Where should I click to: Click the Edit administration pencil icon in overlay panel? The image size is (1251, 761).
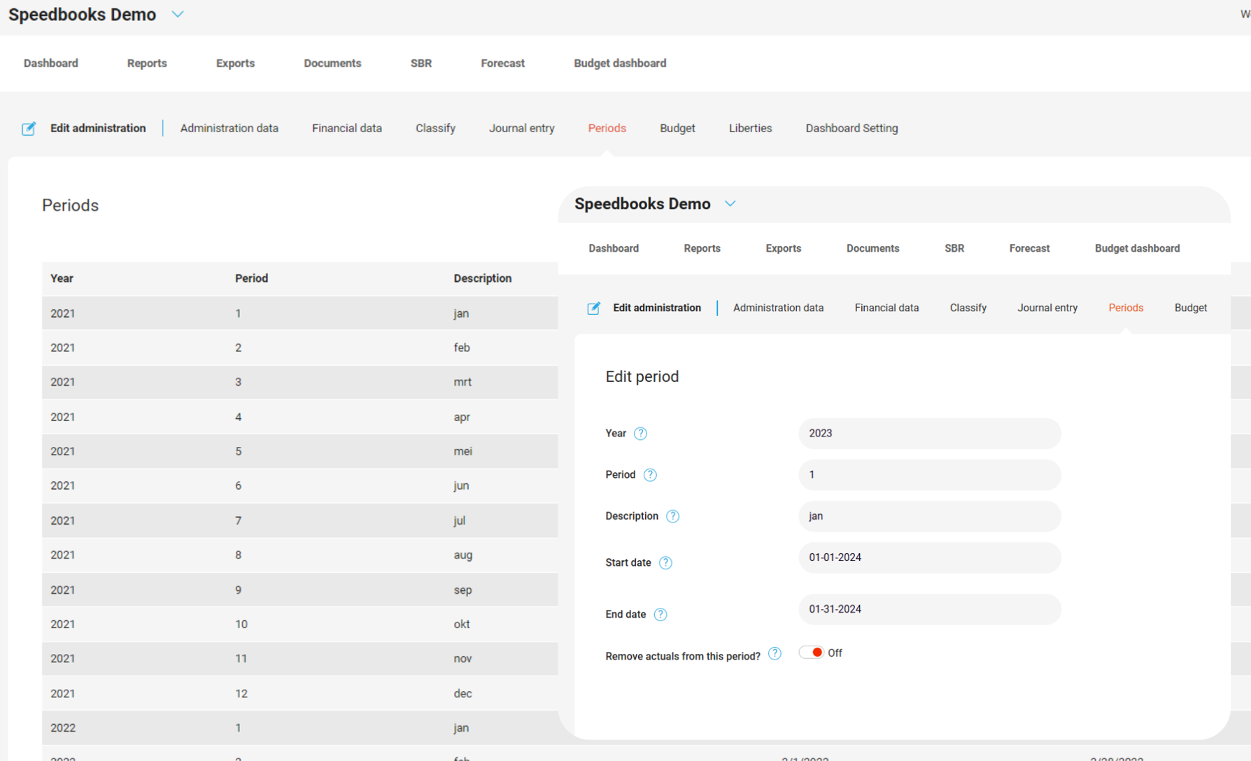(x=593, y=308)
